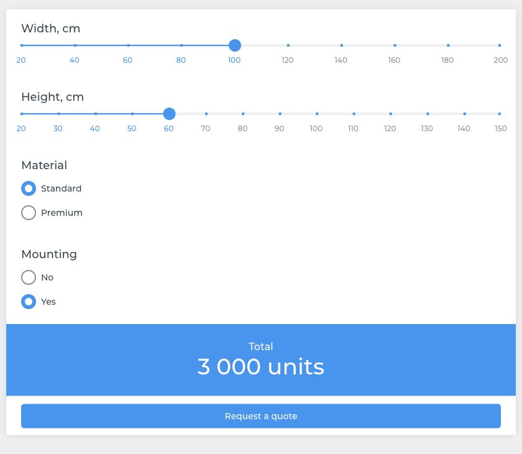Set Width slider to 40 tick
The height and width of the screenshot is (454, 522).
pos(75,45)
